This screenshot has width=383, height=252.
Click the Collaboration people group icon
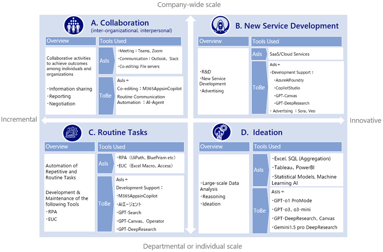(74, 25)
